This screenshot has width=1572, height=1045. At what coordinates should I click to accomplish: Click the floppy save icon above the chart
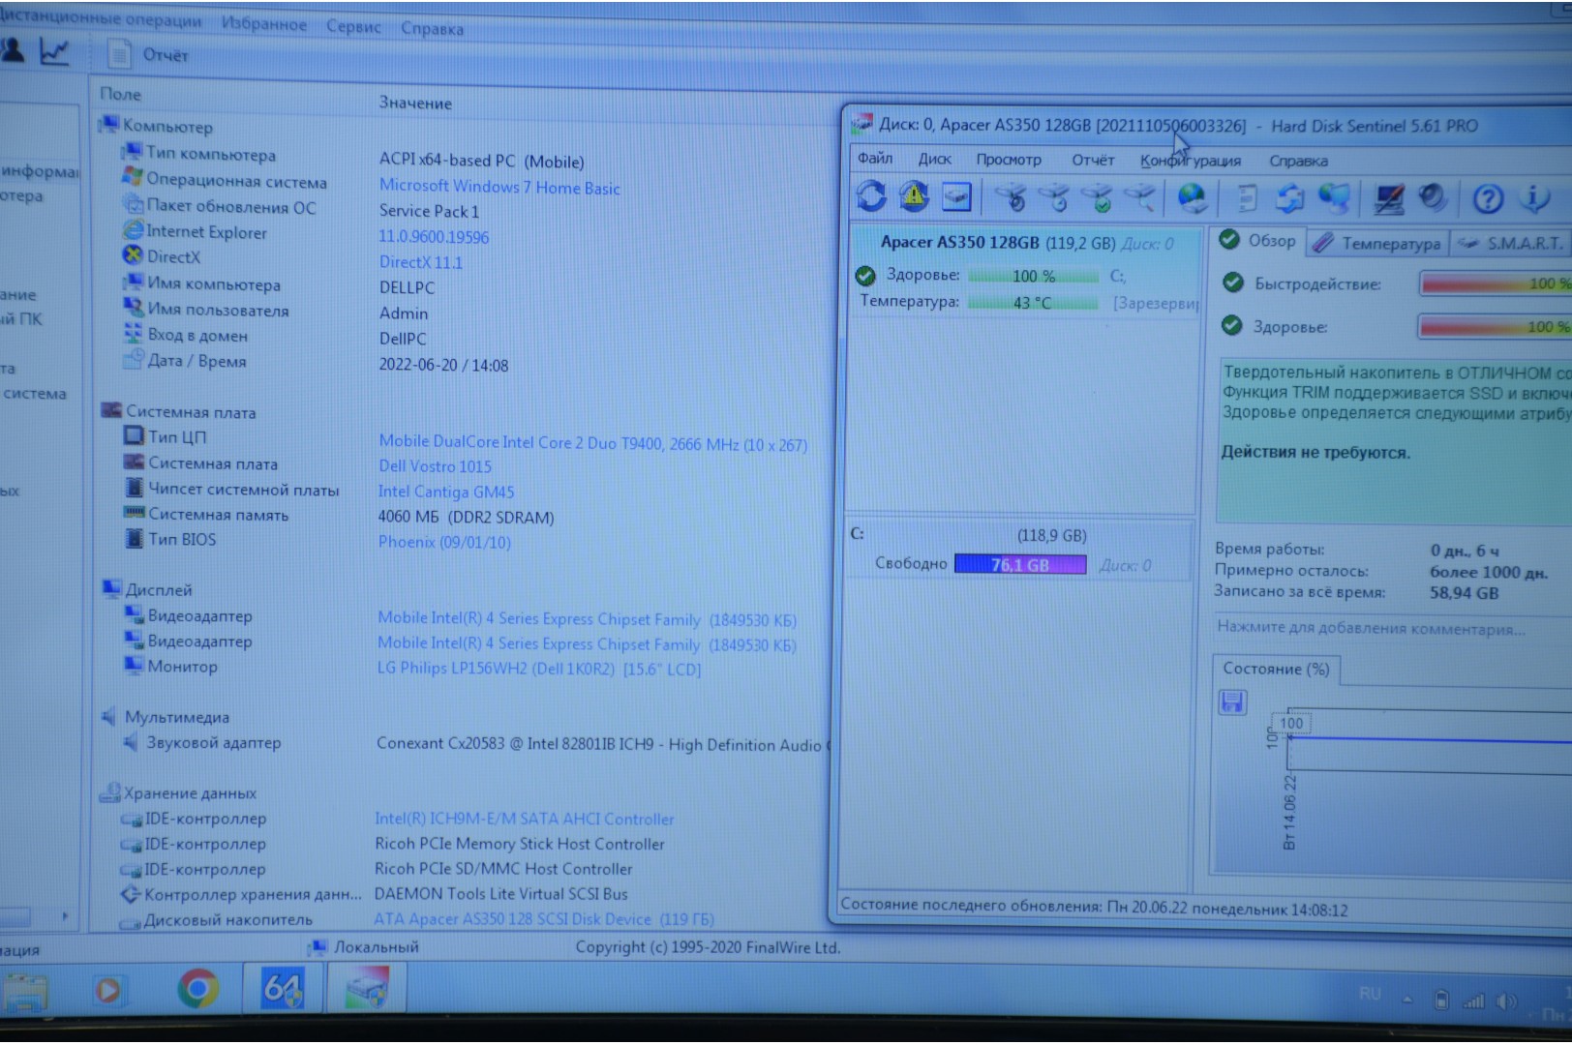(1232, 702)
